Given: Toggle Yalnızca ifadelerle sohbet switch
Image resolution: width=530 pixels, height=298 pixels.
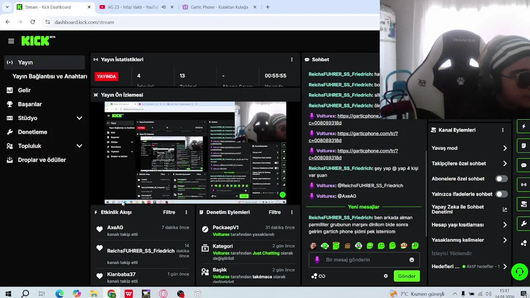Looking at the screenshot, I should tap(501, 194).
